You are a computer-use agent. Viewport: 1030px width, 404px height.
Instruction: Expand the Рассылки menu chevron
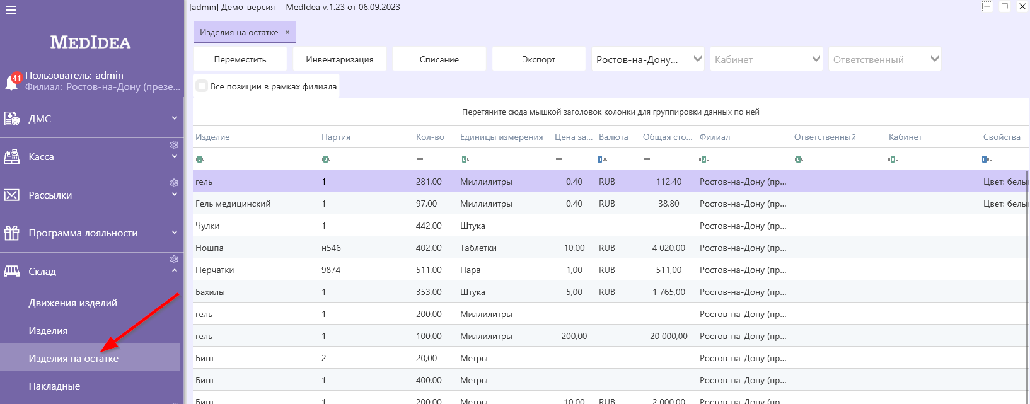coord(175,194)
